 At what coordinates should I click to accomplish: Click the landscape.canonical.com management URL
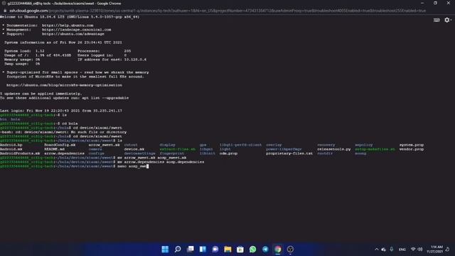tap(76, 30)
